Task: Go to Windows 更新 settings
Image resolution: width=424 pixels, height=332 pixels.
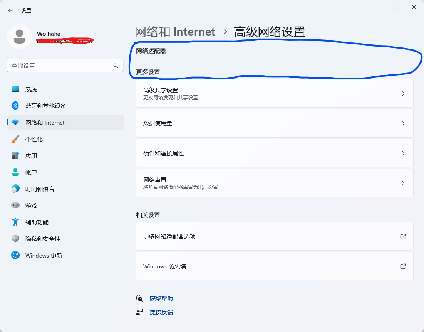Action: (x=65, y=255)
